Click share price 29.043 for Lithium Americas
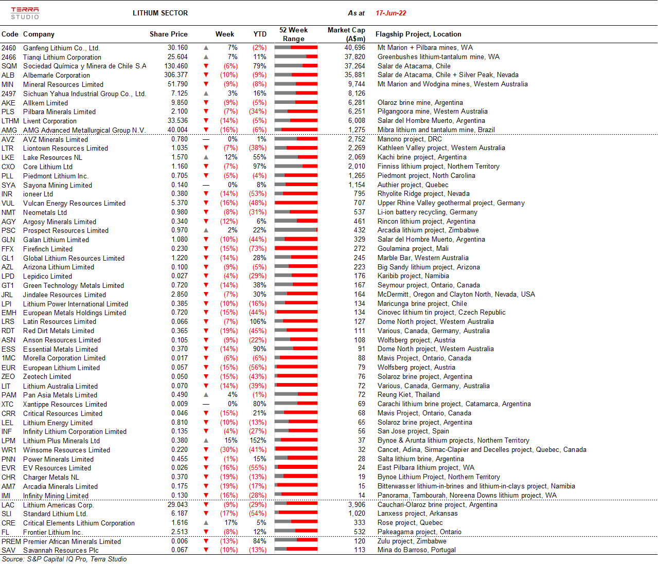Image resolution: width=658 pixels, height=564 pixels. click(178, 505)
